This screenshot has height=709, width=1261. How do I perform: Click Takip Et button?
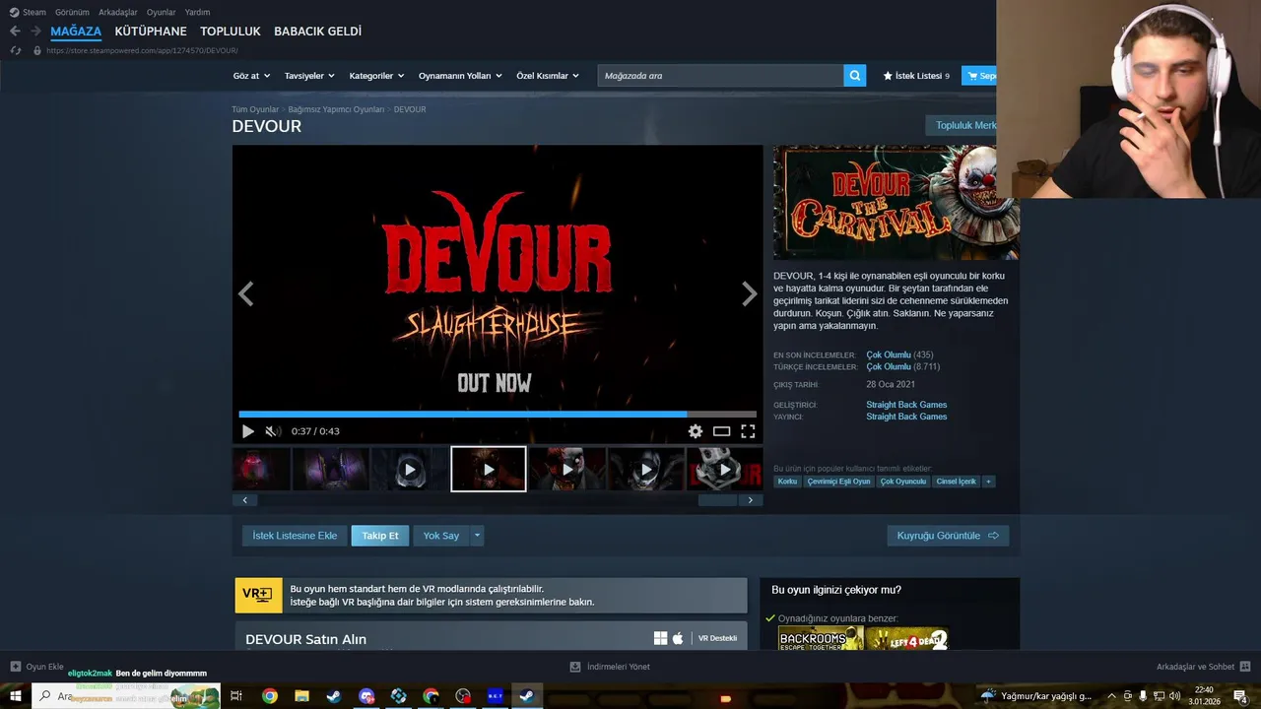(380, 536)
